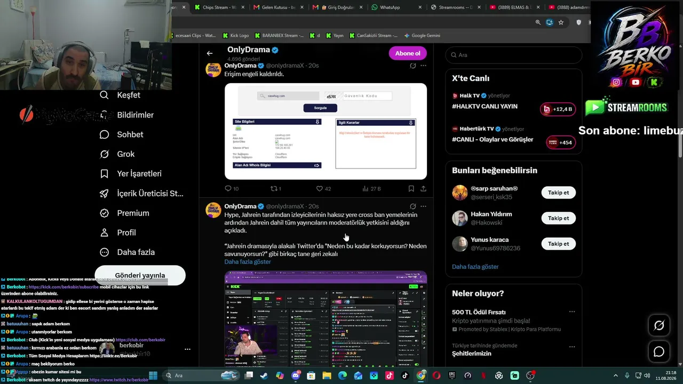
Task: Open Grok explain on the Hype Jahrein post
Action: (412, 206)
